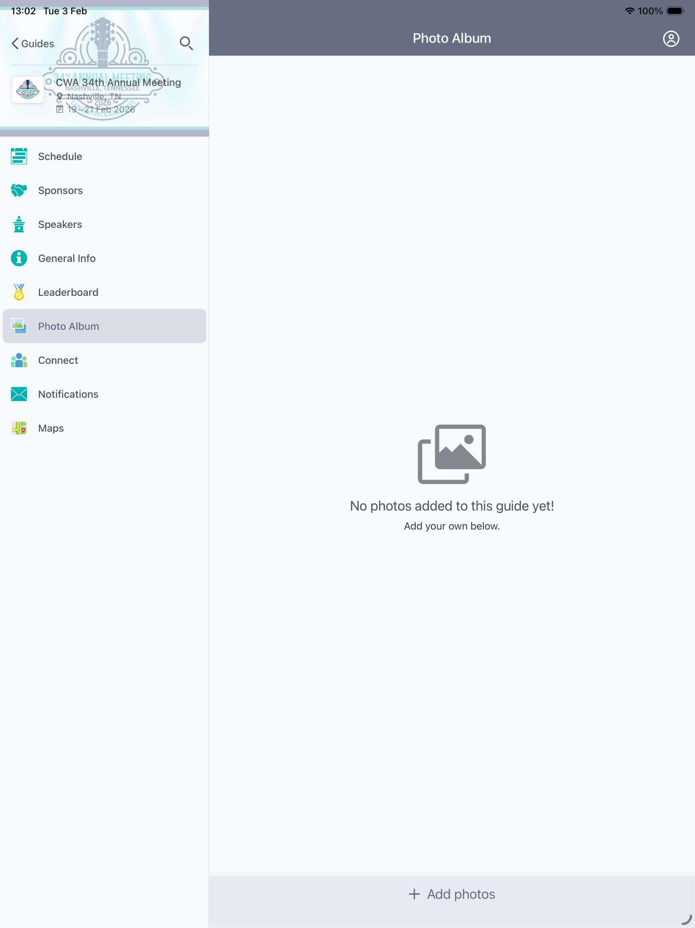Open General Info
Image resolution: width=695 pixels, height=928 pixels.
tap(105, 258)
